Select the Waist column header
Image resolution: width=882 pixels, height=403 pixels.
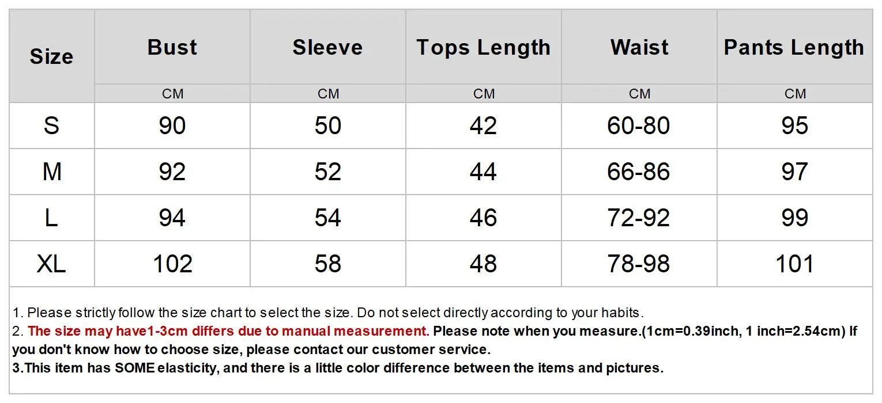pyautogui.click(x=639, y=47)
